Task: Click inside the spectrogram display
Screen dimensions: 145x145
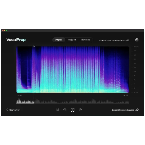Action: [72, 70]
